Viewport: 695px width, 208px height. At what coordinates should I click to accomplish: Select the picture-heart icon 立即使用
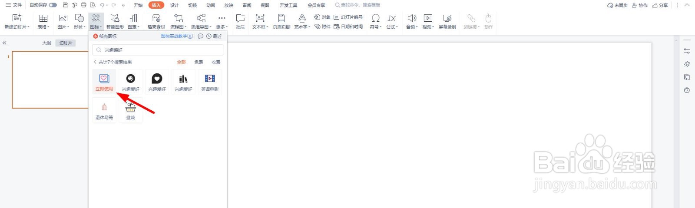(104, 81)
